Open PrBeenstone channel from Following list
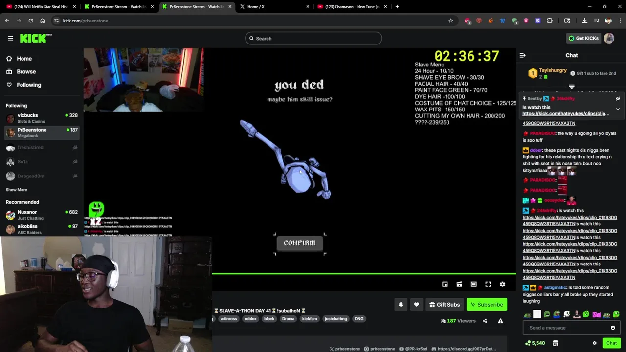This screenshot has height=352, width=626. click(42, 132)
